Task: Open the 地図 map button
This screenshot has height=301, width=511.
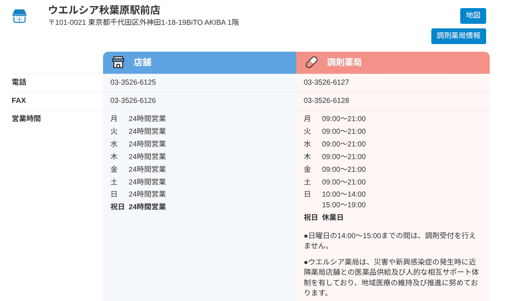Action: pos(472,16)
